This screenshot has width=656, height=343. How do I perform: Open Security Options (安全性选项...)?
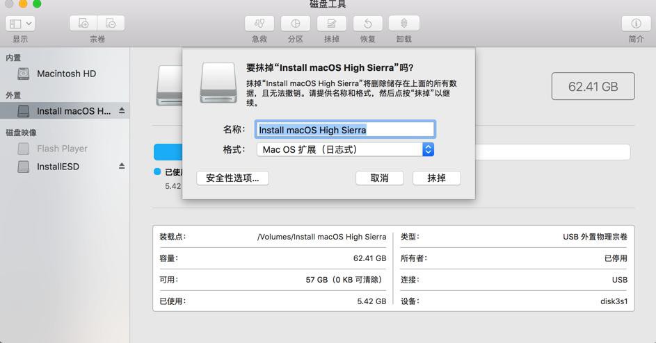tap(232, 178)
